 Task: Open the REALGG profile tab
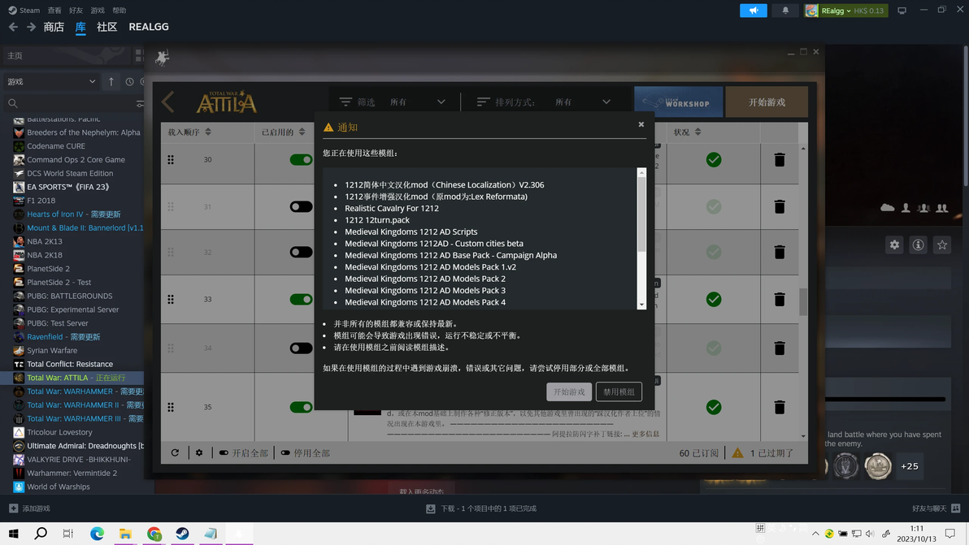pyautogui.click(x=148, y=27)
